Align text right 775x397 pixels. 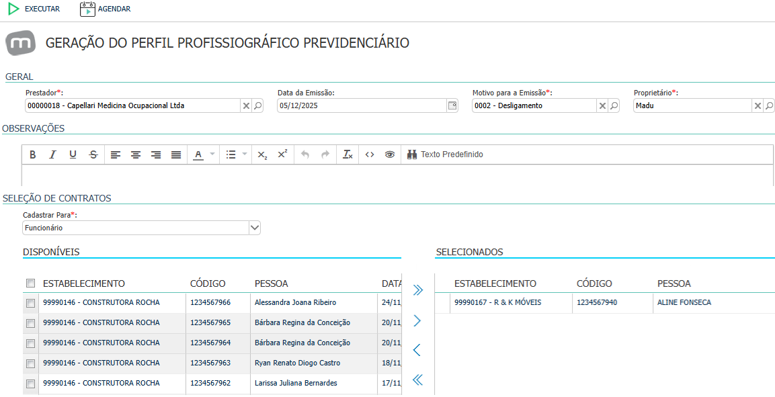click(156, 155)
